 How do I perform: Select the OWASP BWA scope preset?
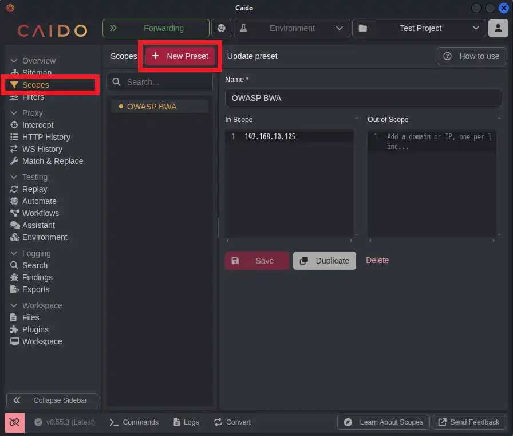point(152,107)
